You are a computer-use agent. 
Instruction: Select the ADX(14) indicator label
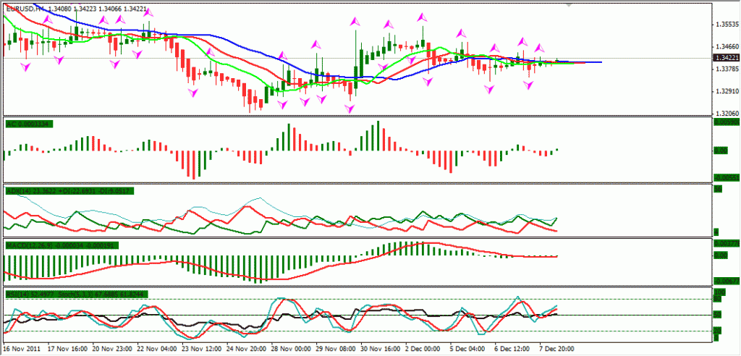69,191
